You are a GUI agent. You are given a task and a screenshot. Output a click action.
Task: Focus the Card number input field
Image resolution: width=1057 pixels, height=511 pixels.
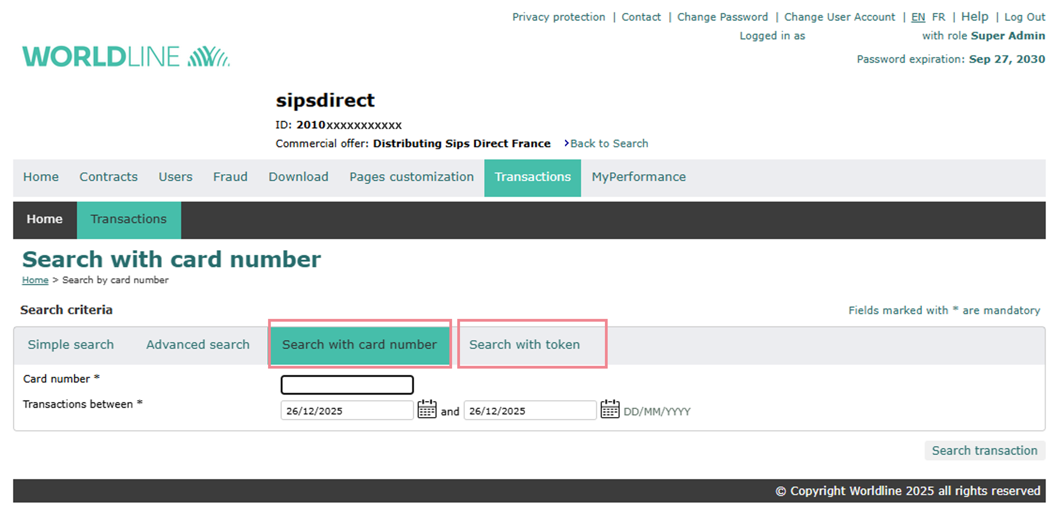point(347,385)
